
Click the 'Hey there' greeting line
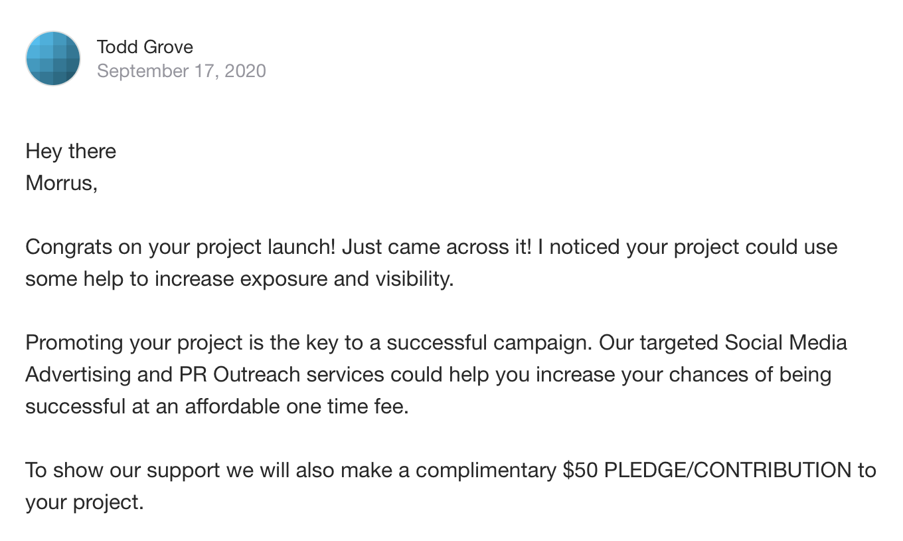pyautogui.click(x=70, y=151)
